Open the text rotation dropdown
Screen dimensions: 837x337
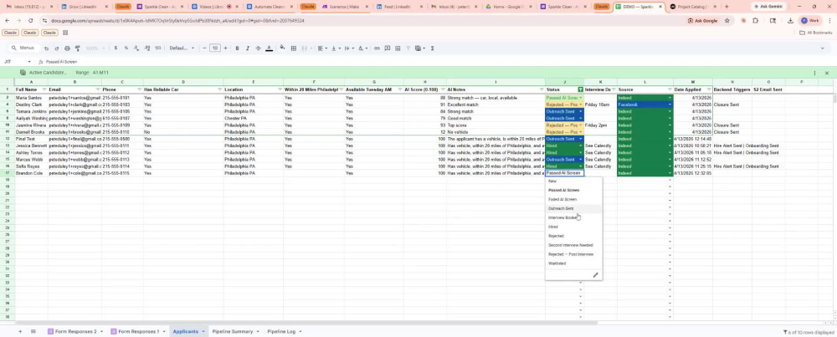click(362, 48)
